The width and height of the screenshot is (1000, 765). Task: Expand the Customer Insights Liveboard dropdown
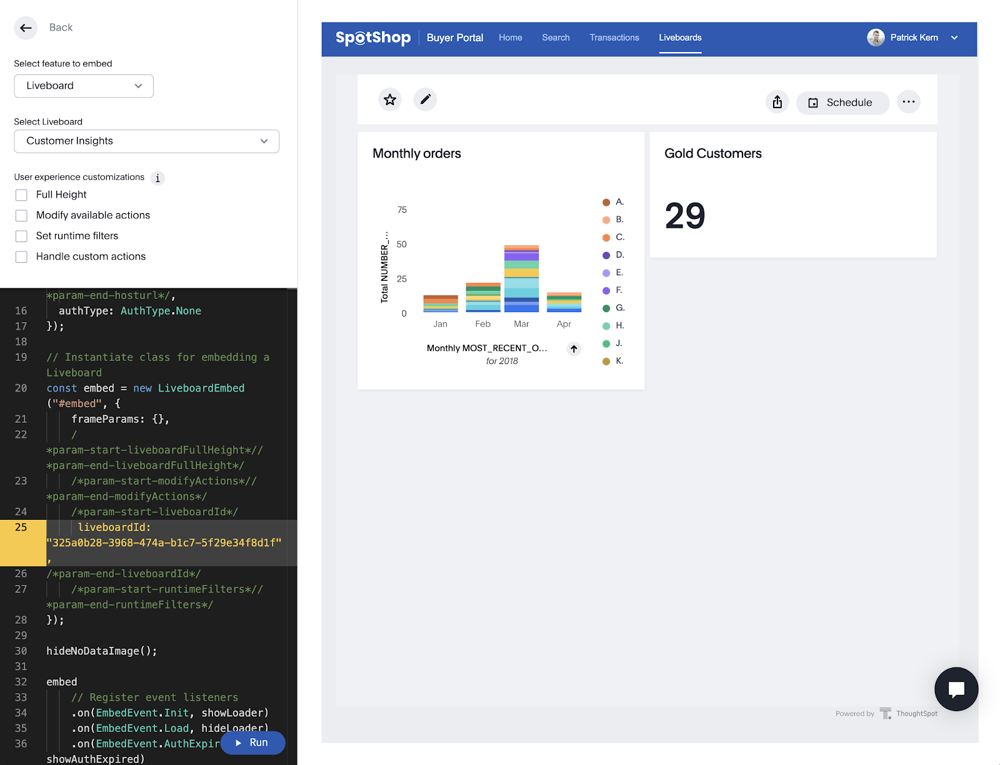pyautogui.click(x=146, y=141)
